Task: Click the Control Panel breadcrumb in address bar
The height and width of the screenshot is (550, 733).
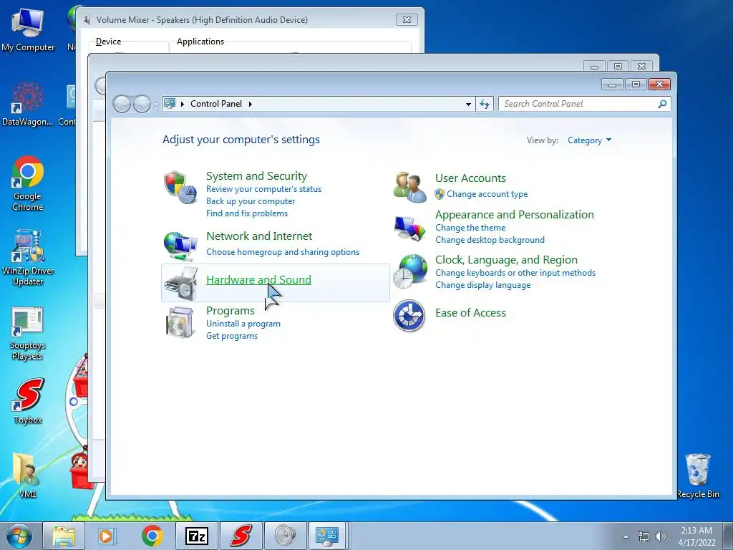Action: coord(216,104)
